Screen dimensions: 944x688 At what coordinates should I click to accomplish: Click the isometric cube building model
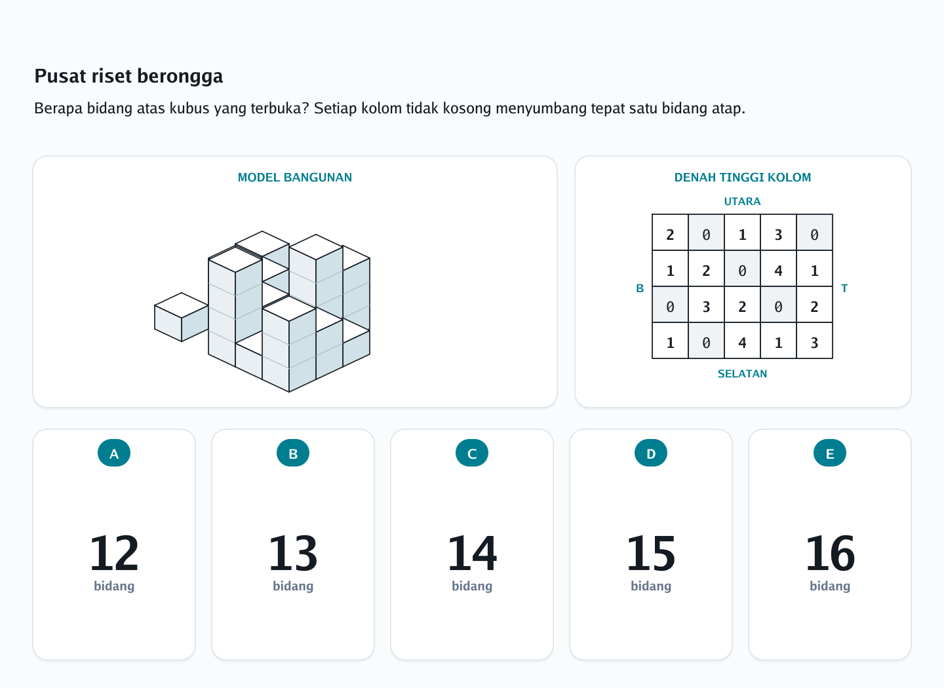point(262,311)
